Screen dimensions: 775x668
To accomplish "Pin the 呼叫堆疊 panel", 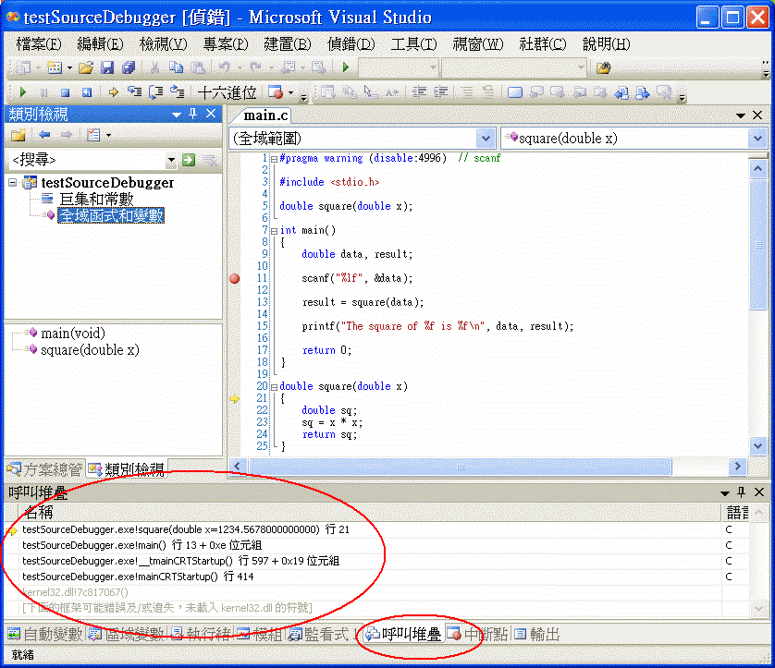I will pos(741,492).
